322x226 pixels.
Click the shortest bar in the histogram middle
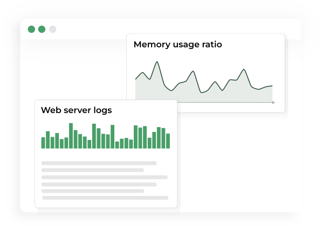(117, 145)
